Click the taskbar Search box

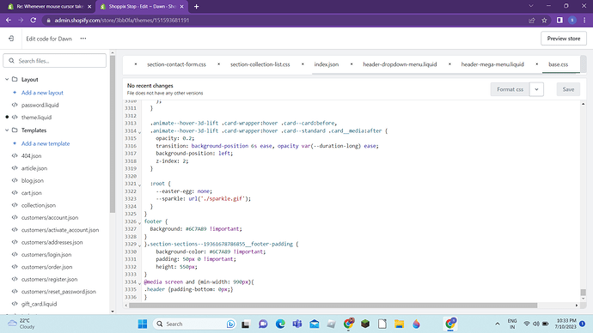(x=194, y=324)
